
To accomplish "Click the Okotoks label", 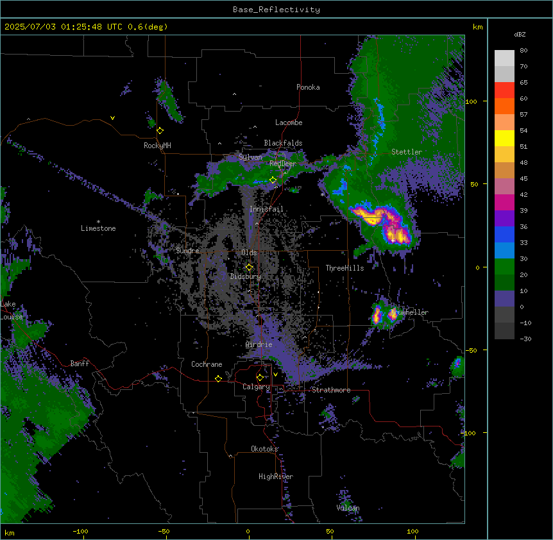I will 264,449.
